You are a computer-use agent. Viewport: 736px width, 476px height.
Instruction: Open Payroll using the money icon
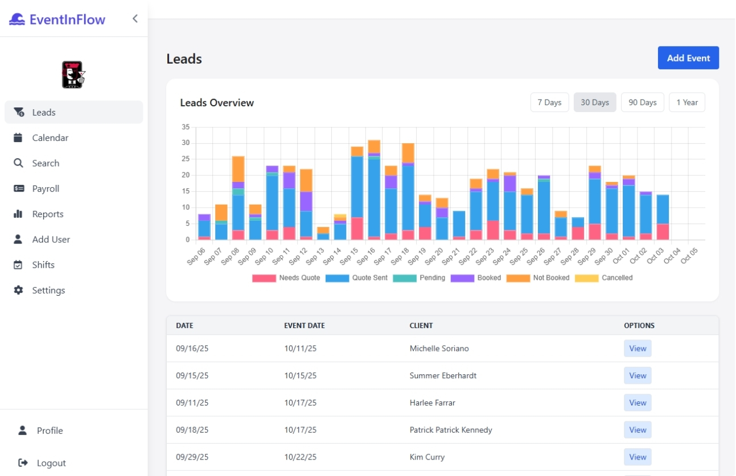click(19, 189)
